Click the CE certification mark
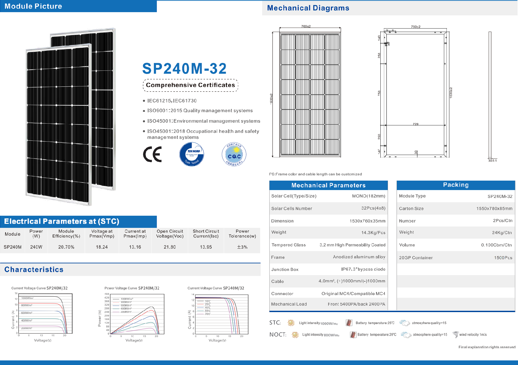The width and height of the screenshot is (518, 365). [x=152, y=154]
